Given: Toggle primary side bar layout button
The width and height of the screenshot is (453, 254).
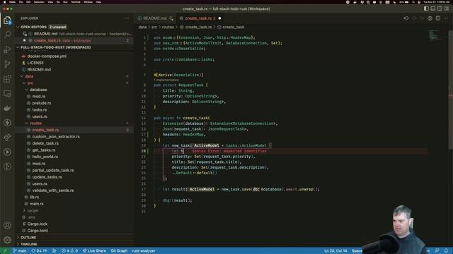Looking at the screenshot, I should (426, 8).
